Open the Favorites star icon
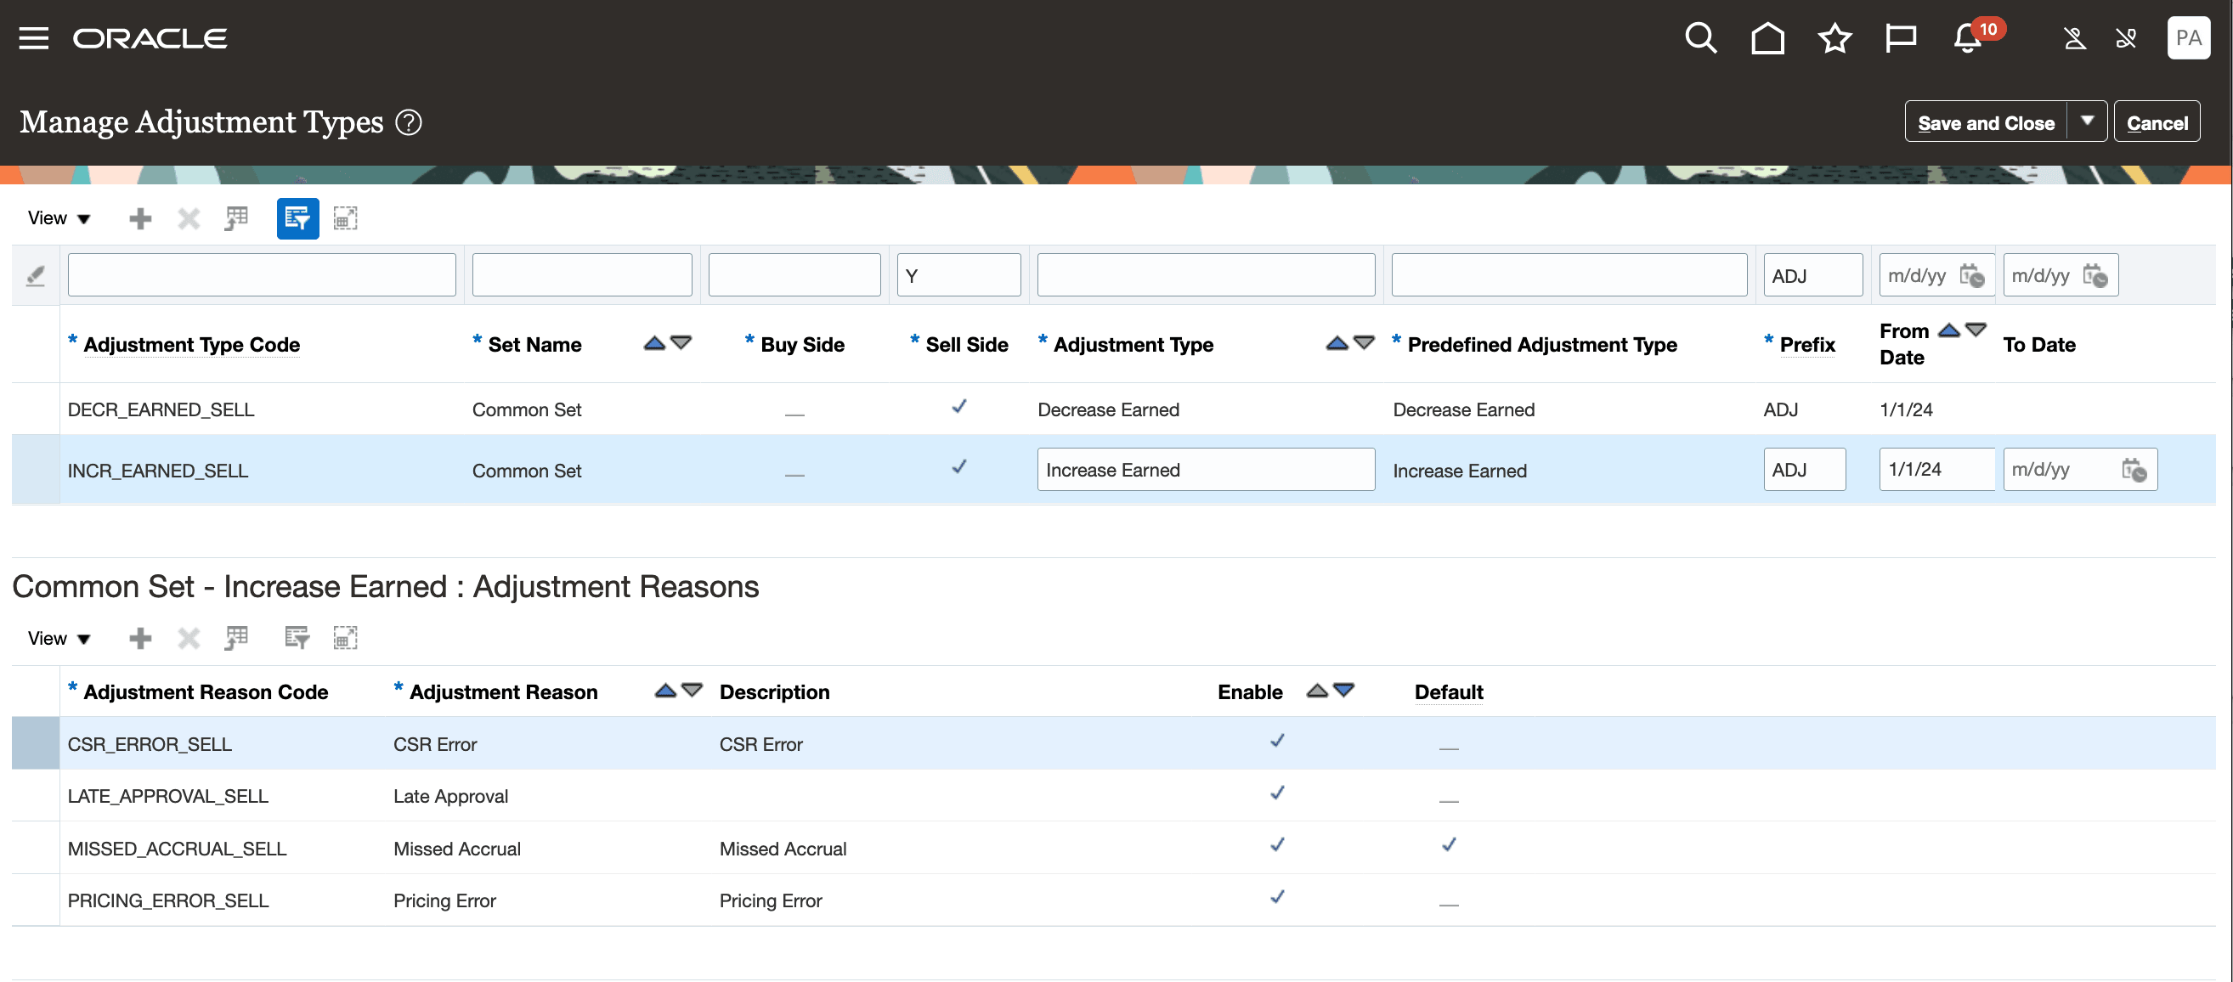The image size is (2233, 982). 1834,38
